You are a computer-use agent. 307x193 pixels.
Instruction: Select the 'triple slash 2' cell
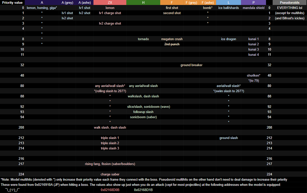pos(110,143)
